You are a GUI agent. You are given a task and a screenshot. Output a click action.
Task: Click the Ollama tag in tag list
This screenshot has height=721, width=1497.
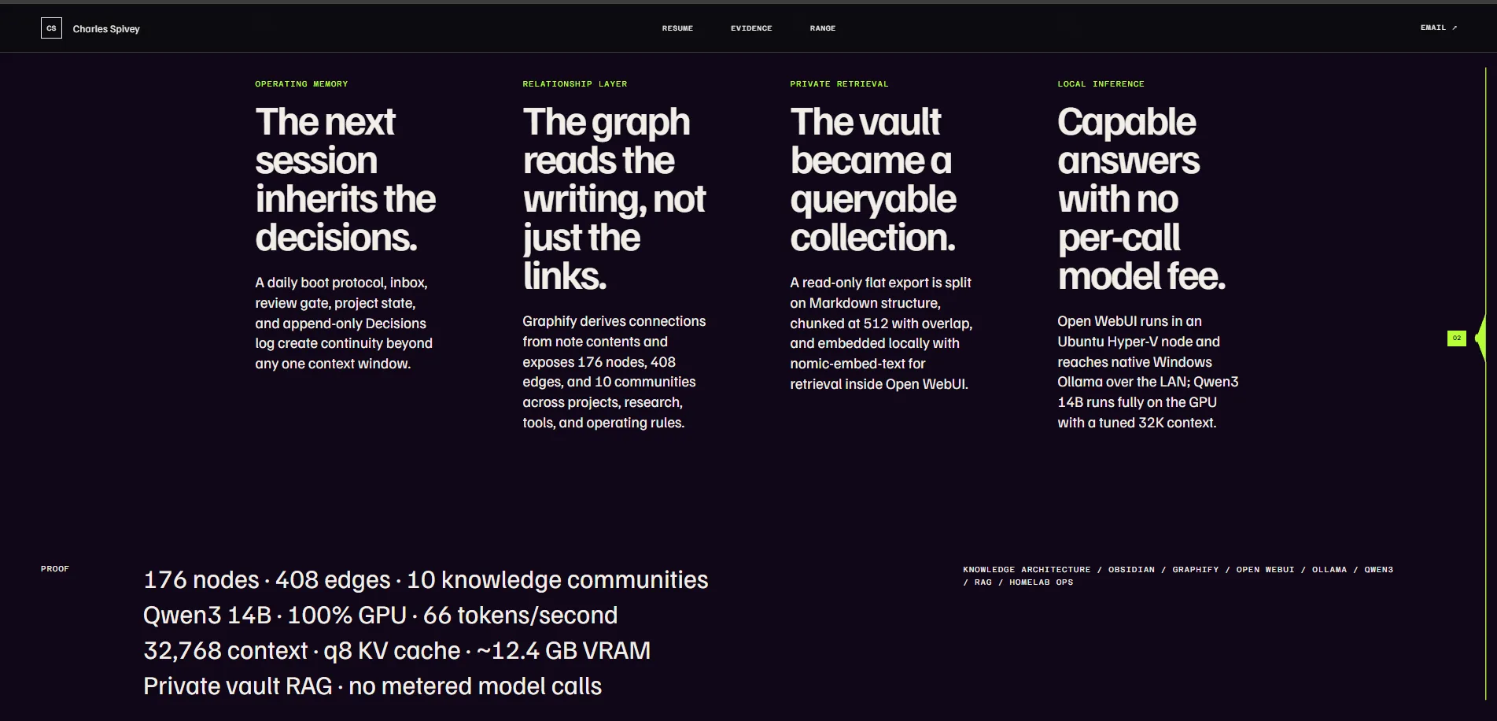1329,569
